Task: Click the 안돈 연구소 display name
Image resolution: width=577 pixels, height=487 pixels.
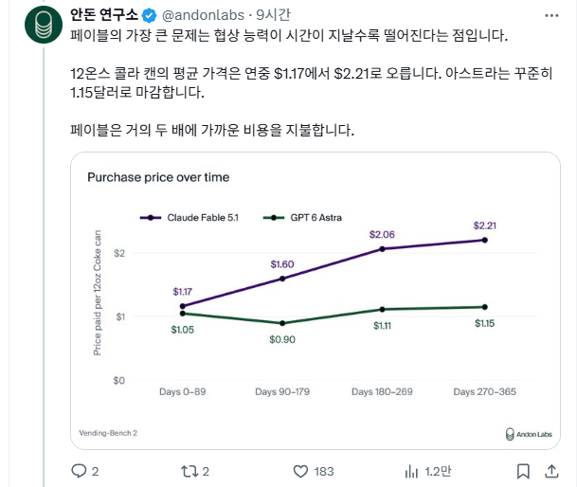Action: click(x=104, y=15)
